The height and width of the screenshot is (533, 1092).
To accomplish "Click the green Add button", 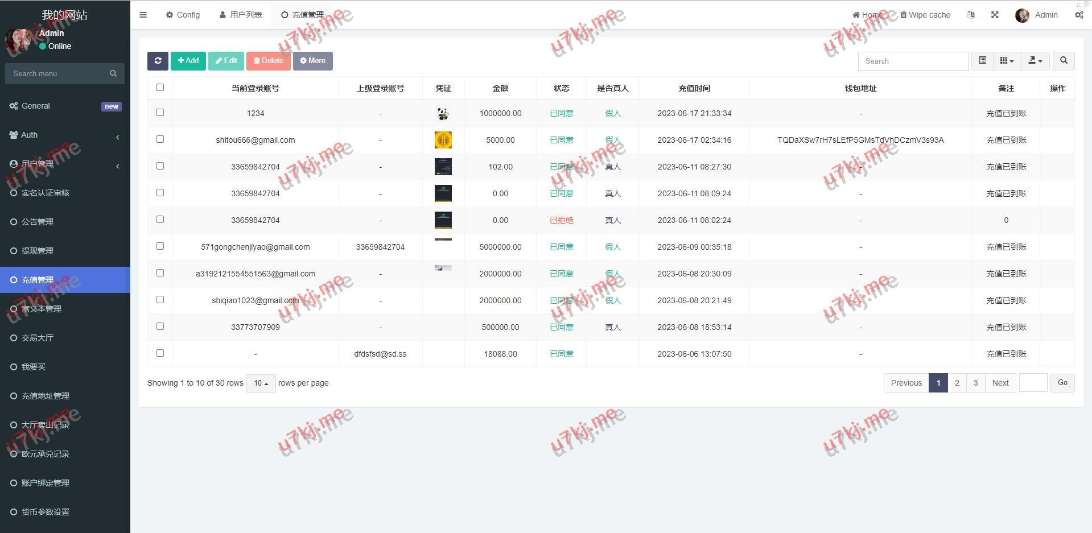I will 188,61.
